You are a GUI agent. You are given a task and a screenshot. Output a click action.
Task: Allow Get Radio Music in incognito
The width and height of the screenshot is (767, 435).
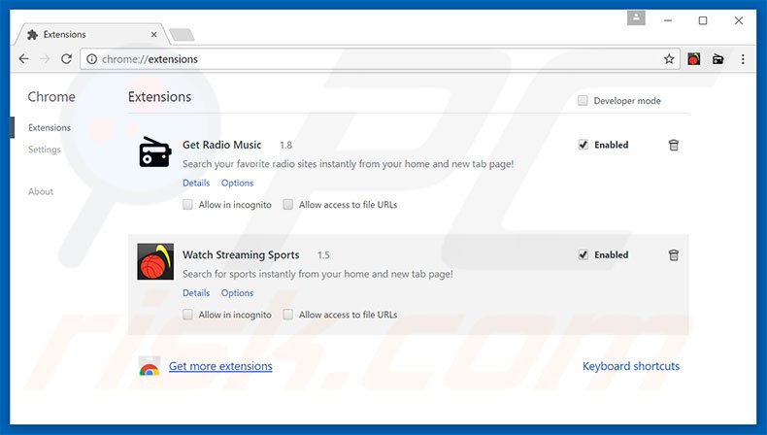(x=187, y=205)
